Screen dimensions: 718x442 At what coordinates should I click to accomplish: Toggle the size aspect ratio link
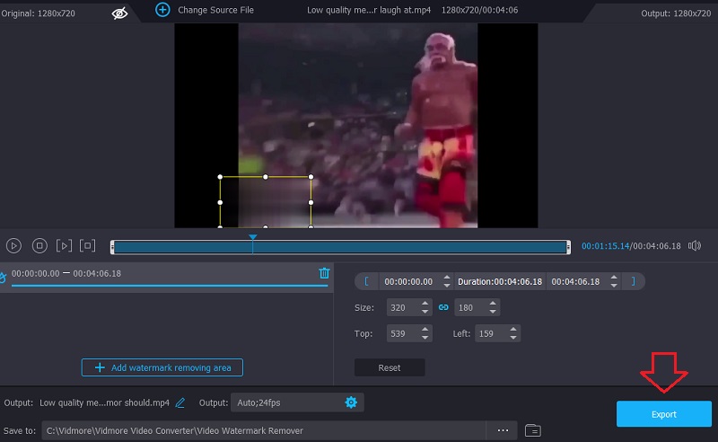coord(442,307)
